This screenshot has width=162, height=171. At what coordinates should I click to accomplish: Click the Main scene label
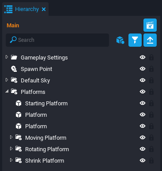coord(13,26)
